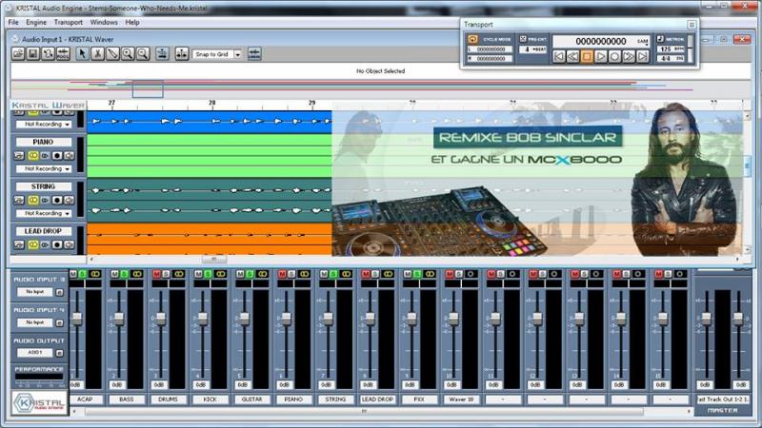Toggle stereo link on DRUMS channel

tap(179, 274)
